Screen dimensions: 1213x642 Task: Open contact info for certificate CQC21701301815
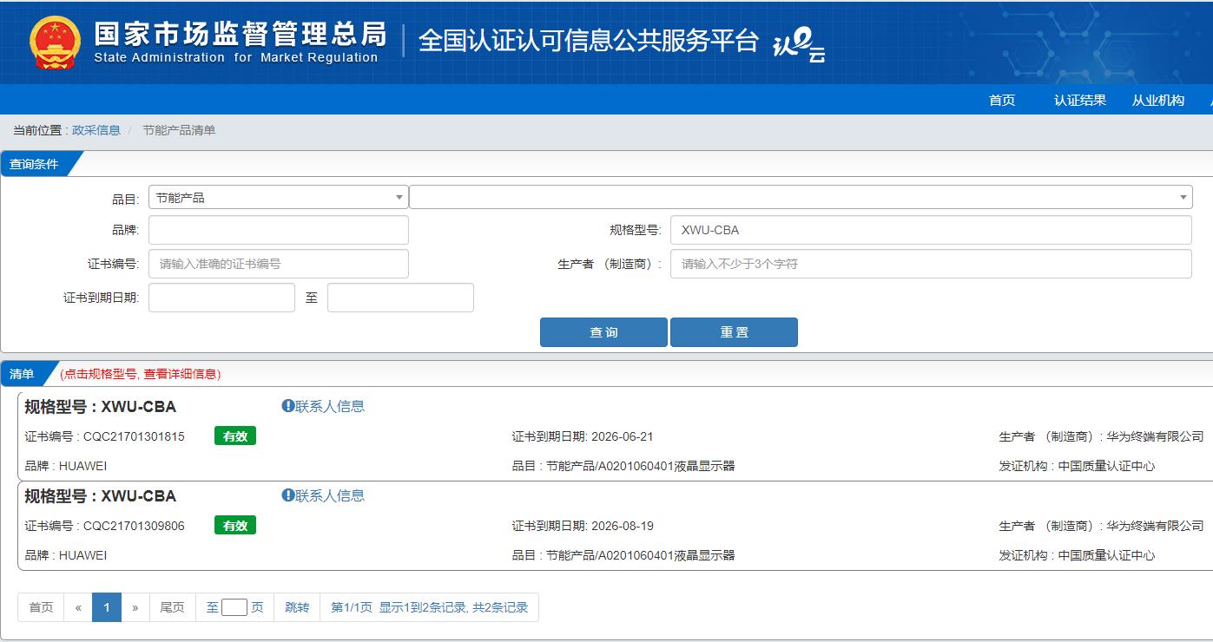[323, 406]
